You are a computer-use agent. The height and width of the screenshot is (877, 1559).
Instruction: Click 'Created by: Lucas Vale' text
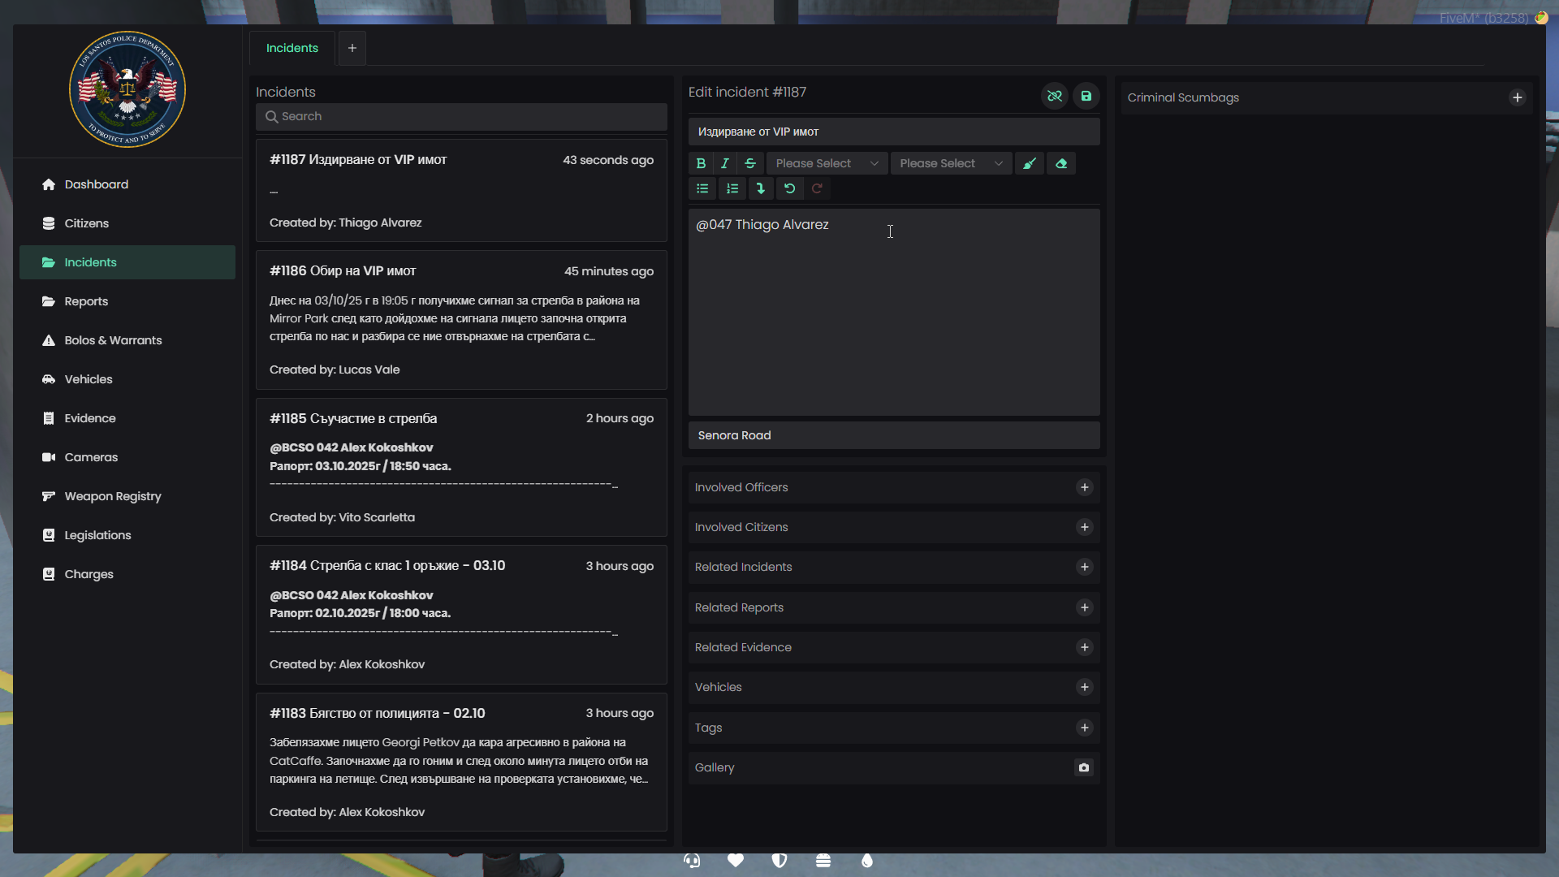point(335,369)
